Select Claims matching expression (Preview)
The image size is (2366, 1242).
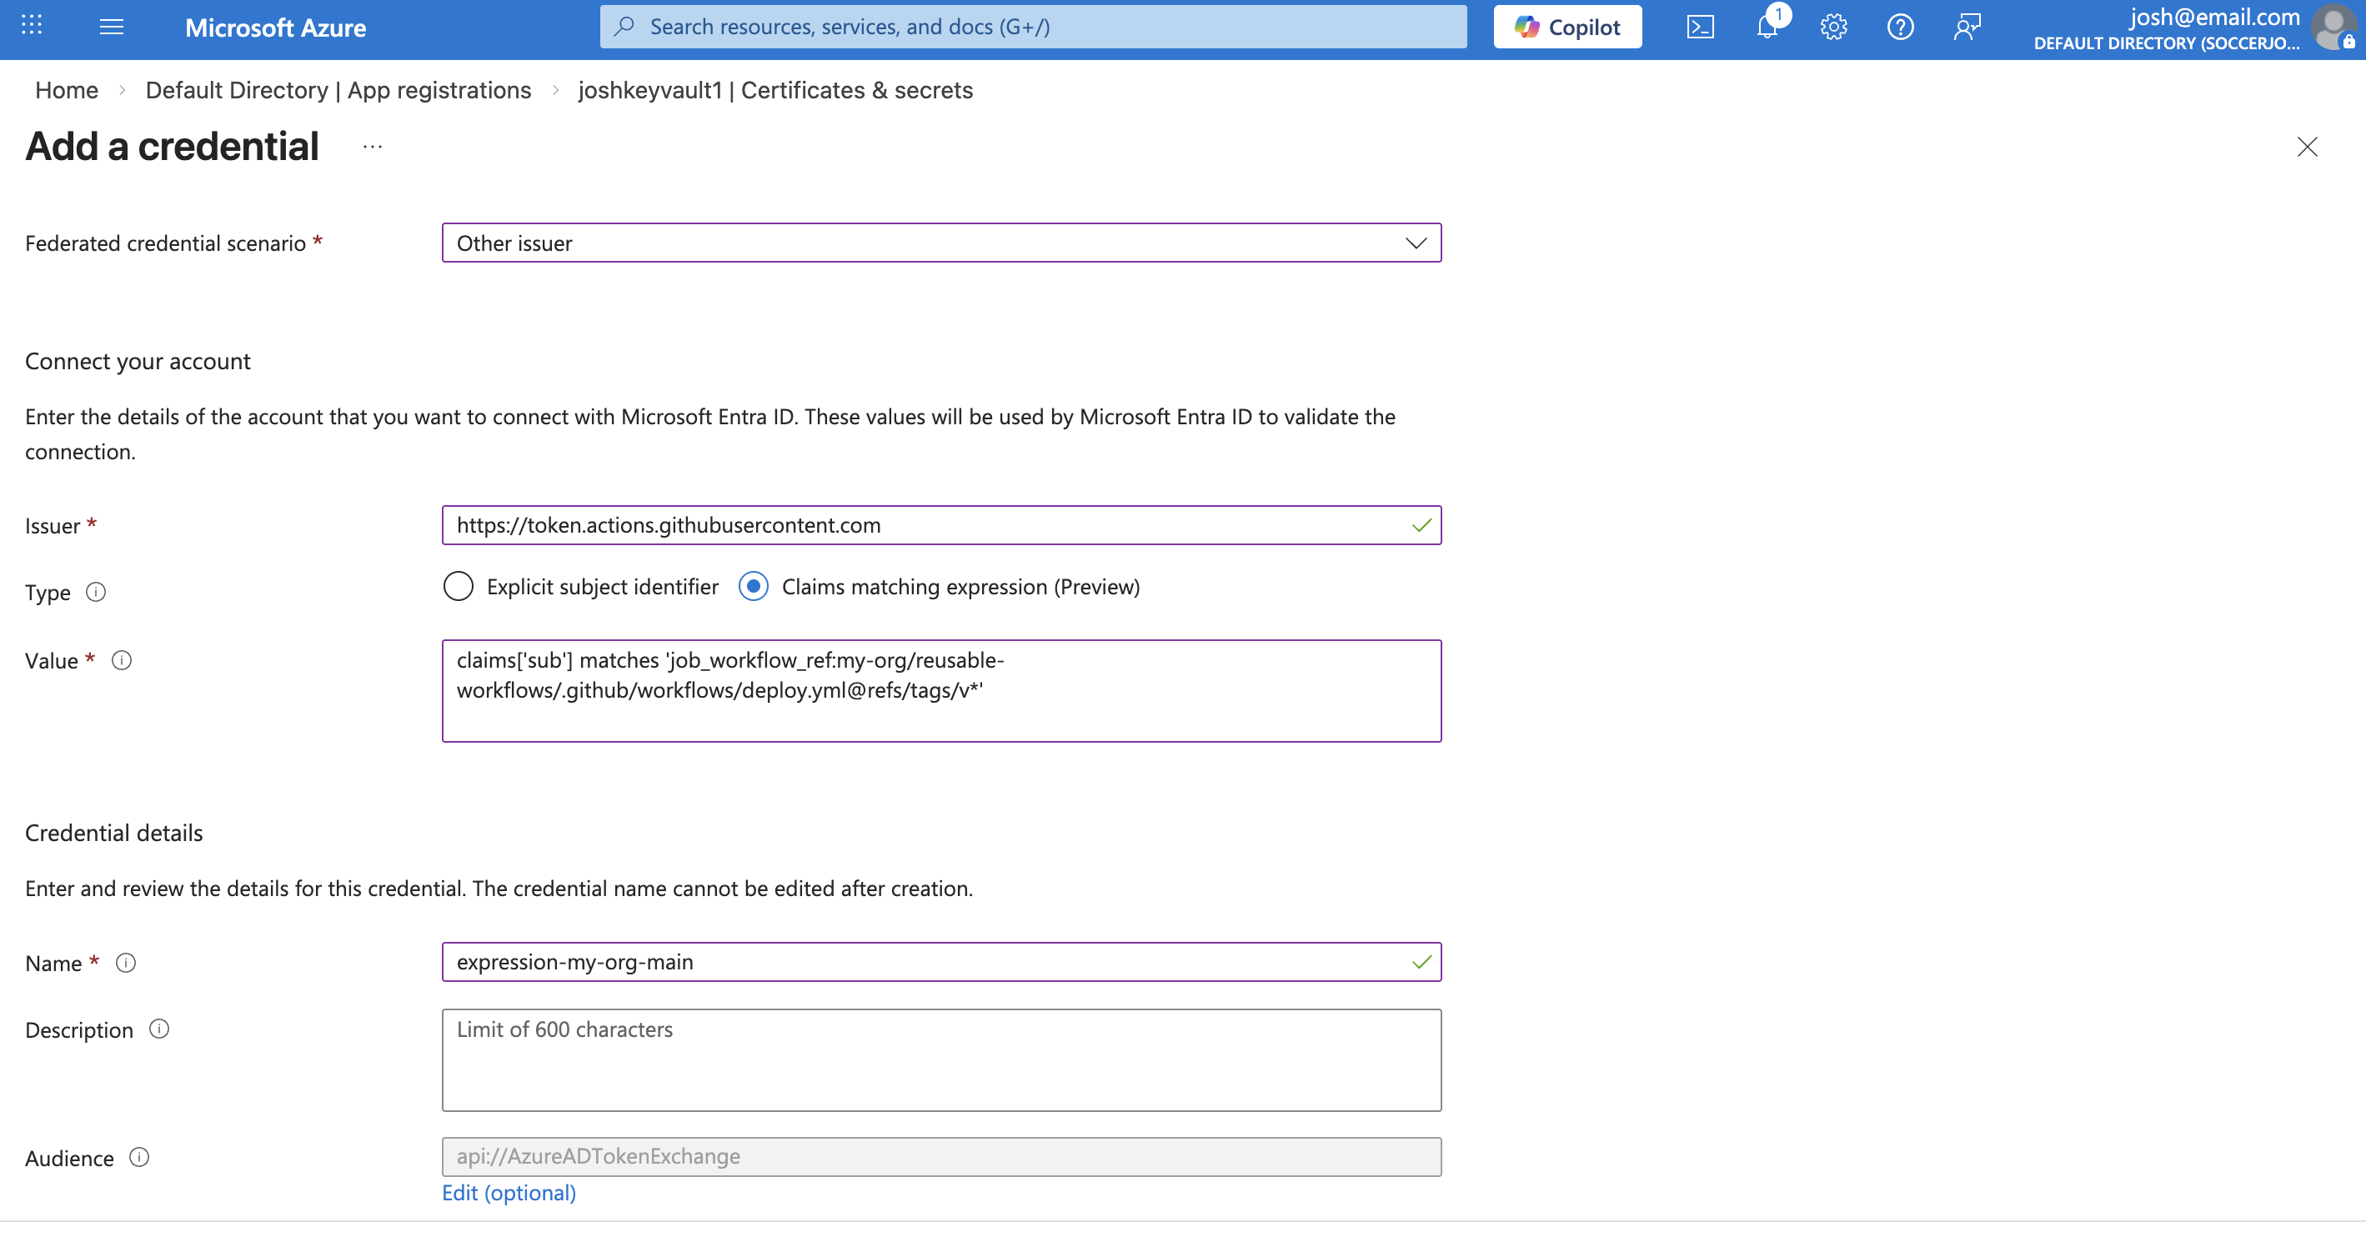(x=753, y=586)
